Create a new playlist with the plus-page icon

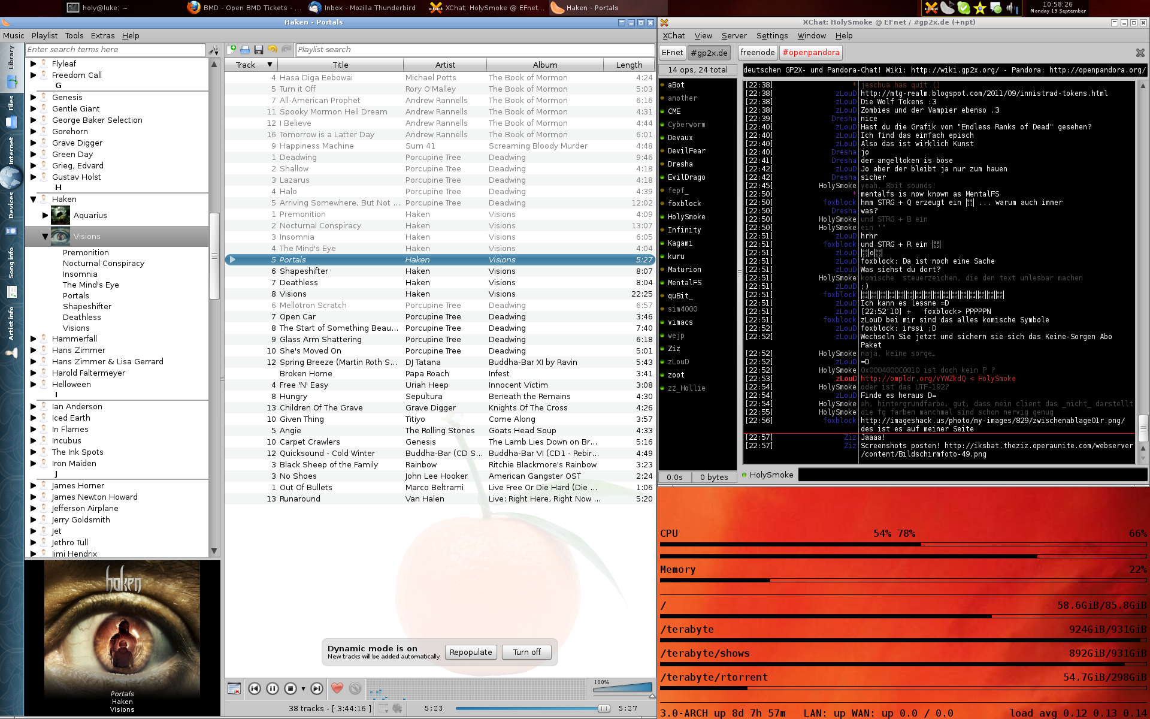(232, 50)
